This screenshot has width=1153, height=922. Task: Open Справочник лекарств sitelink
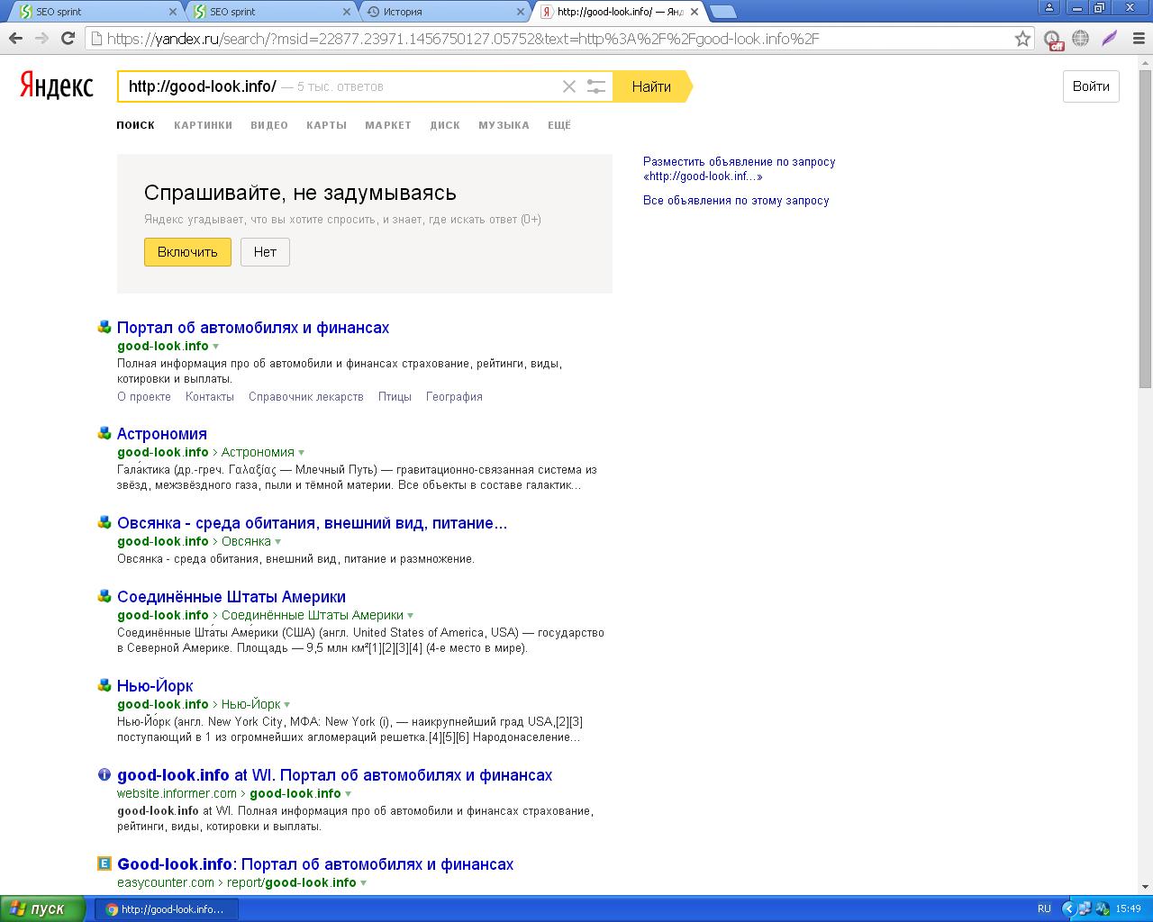coord(306,397)
